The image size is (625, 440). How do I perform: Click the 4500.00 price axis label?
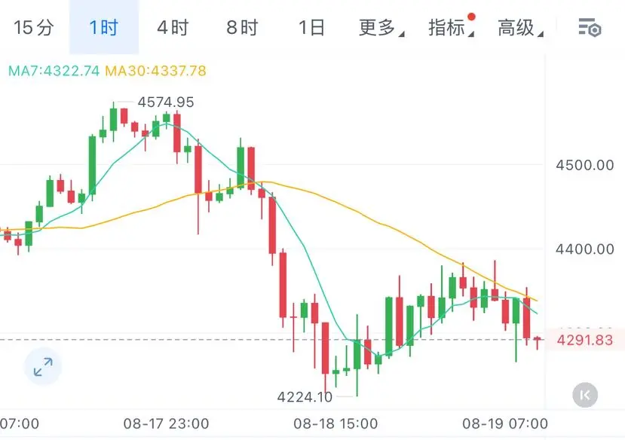pyautogui.click(x=585, y=165)
